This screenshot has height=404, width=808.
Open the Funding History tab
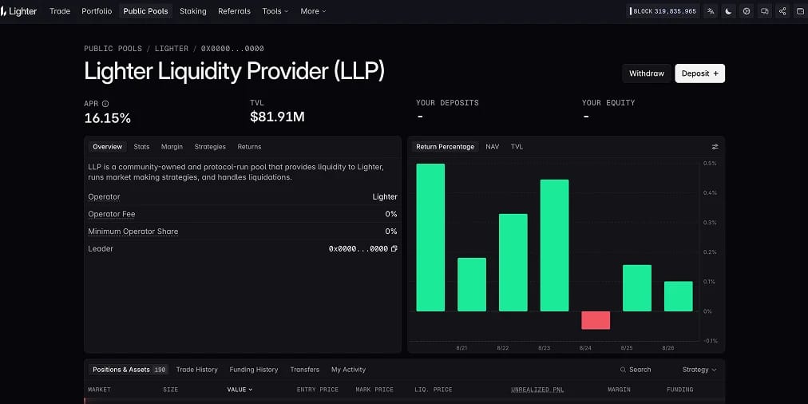[254, 370]
